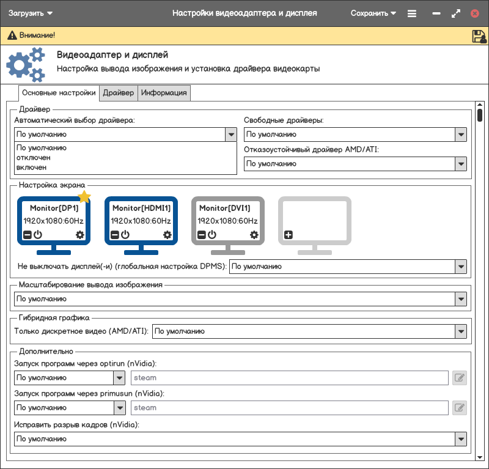Click the floppy disk icon in warning bar

(x=479, y=36)
